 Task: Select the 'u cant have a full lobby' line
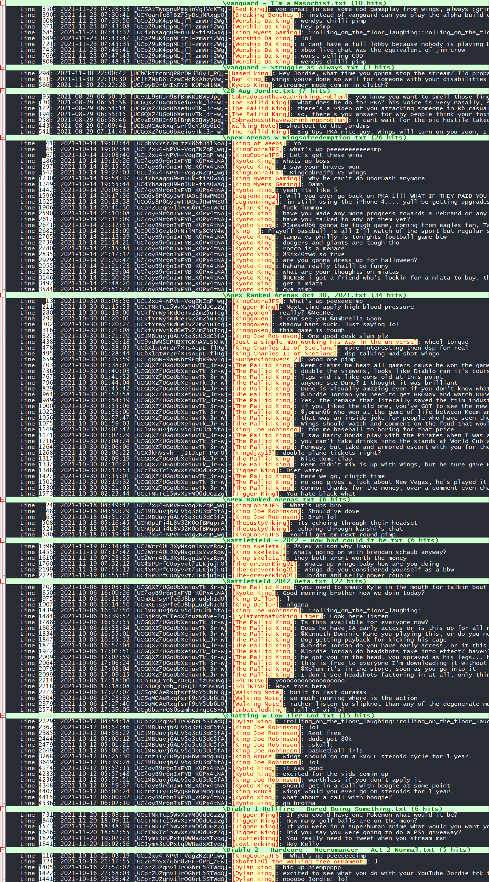coord(247,44)
